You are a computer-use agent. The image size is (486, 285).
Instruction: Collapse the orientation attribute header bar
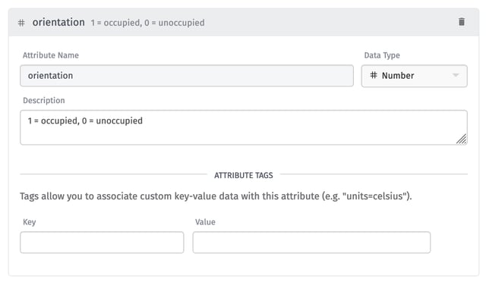point(244,22)
